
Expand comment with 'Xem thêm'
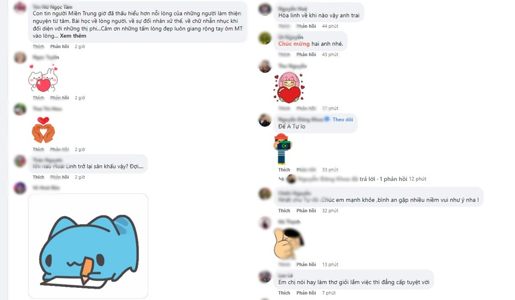click(x=73, y=36)
